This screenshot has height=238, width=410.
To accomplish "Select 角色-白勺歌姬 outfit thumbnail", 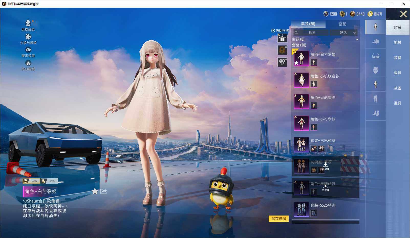I will point(301,58).
